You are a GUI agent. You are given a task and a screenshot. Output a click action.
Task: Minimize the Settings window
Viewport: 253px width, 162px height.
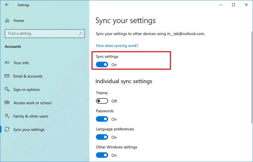pos(221,5)
